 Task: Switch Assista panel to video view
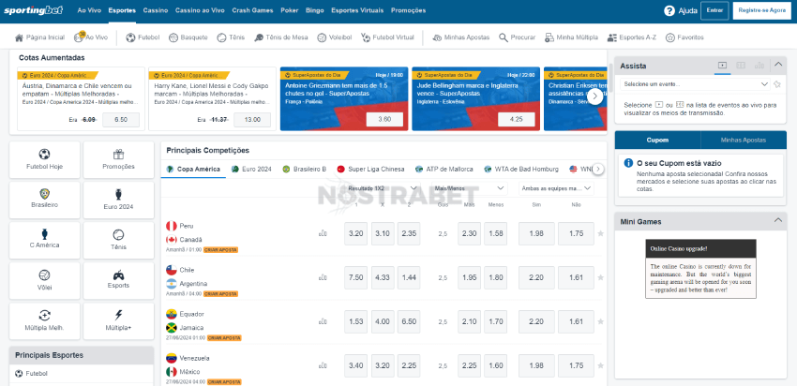(x=722, y=65)
